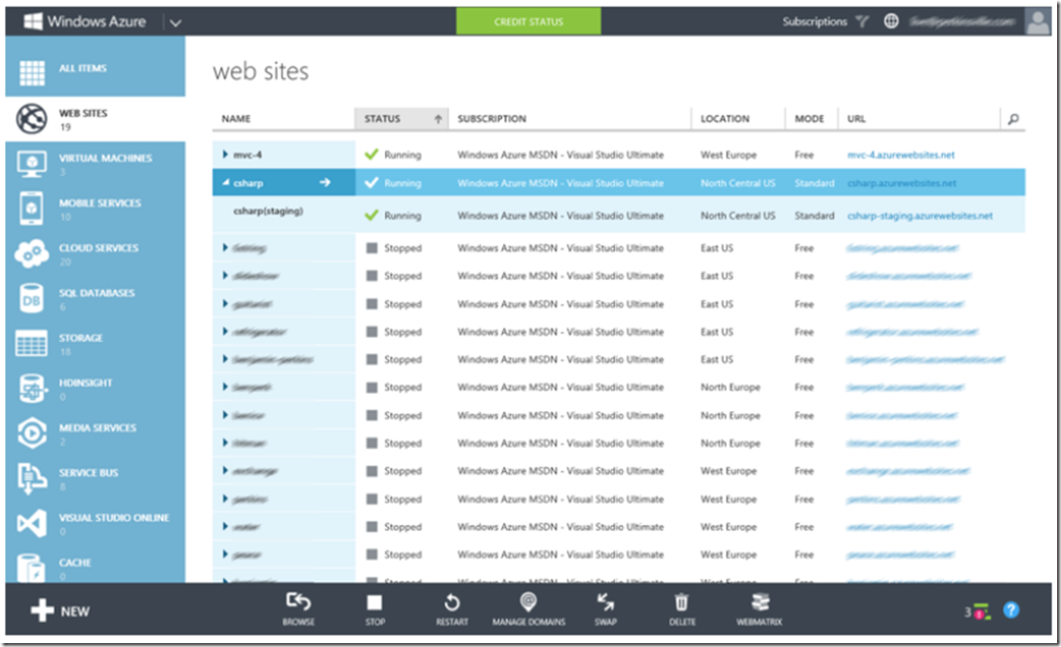Open SQL Databases via the DB icon
The width and height of the screenshot is (1061, 647).
coord(31,299)
